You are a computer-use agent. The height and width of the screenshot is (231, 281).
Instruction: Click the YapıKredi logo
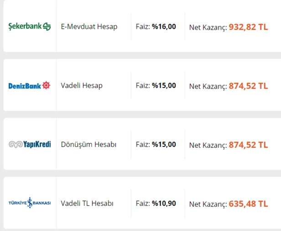(x=30, y=145)
